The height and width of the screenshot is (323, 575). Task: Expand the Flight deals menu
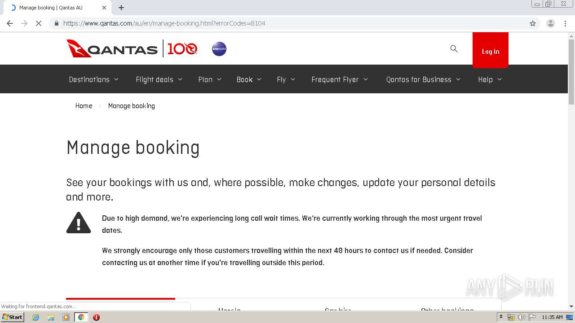tap(159, 79)
